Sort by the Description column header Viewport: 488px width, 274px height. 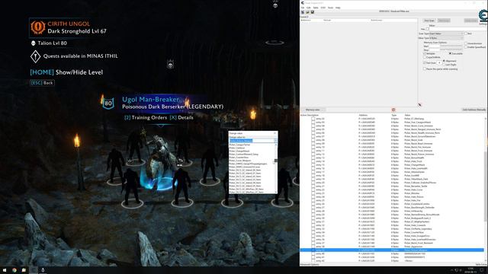pos(313,115)
